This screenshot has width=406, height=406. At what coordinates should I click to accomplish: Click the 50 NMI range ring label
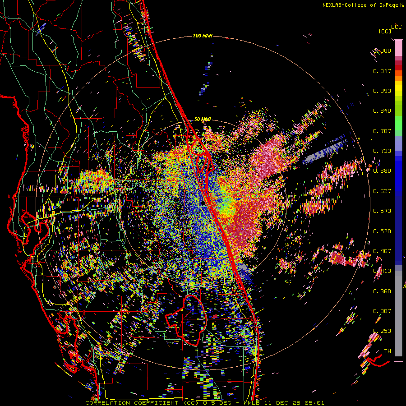(x=203, y=119)
